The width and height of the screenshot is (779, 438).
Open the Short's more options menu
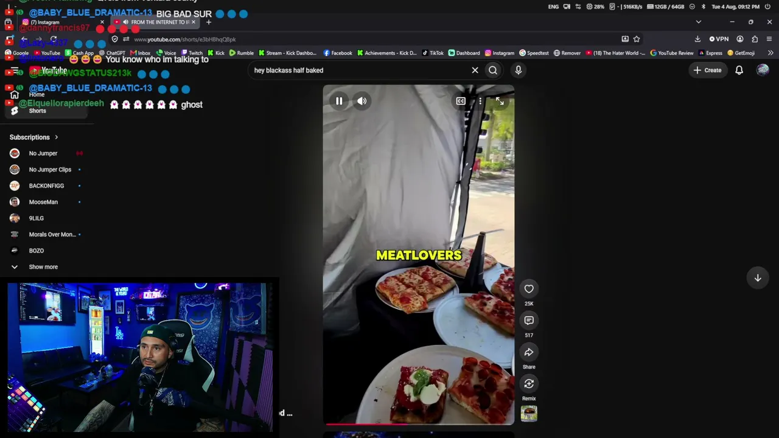[x=480, y=101]
